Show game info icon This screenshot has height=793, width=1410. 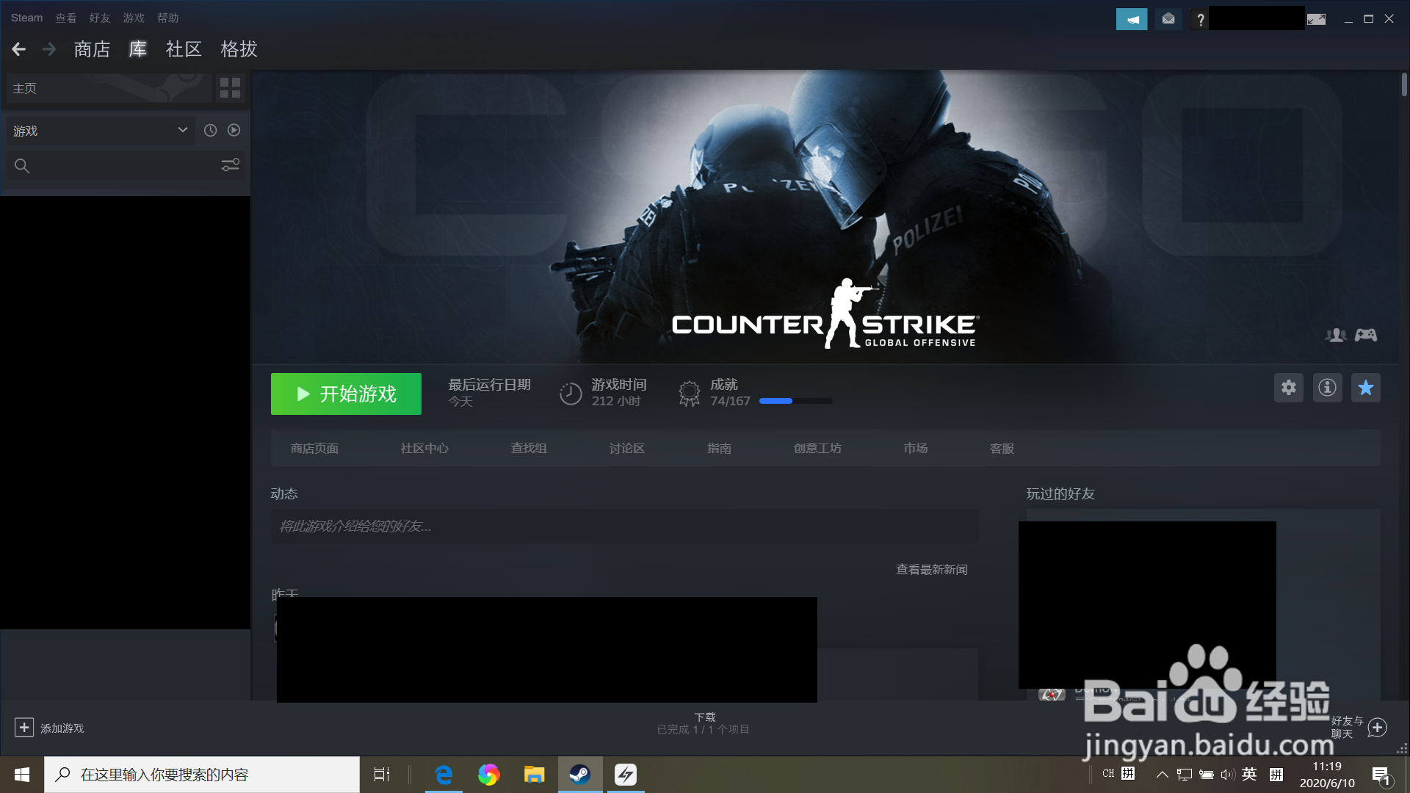click(x=1327, y=388)
